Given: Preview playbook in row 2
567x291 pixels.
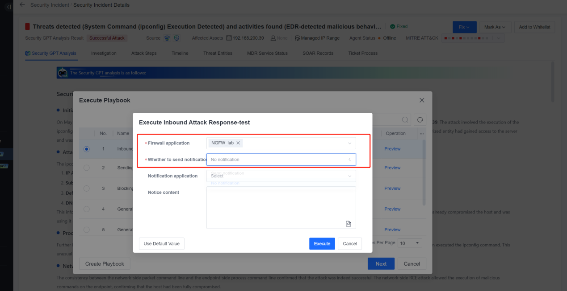Looking at the screenshot, I should pos(392,168).
